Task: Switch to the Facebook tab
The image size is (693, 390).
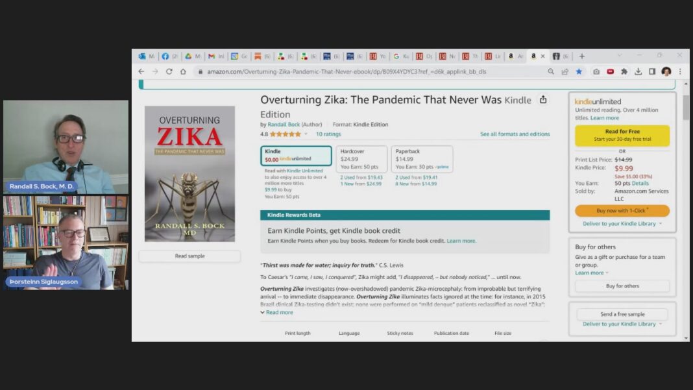Action: 170,56
